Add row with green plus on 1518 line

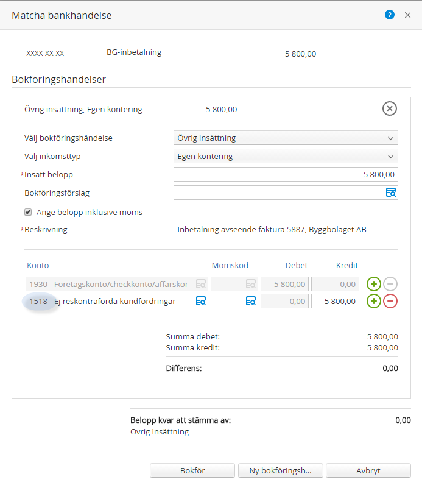(373, 301)
